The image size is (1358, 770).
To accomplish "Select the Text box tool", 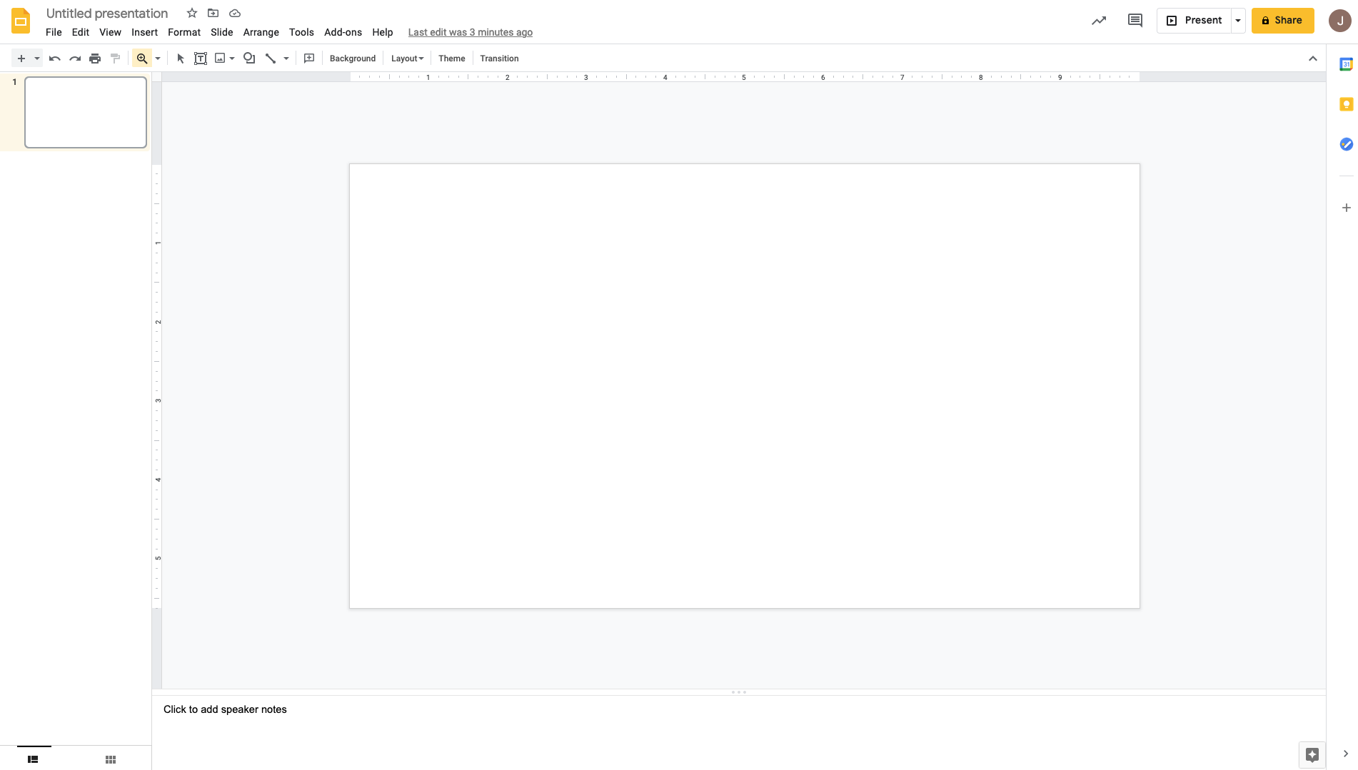I will [x=201, y=58].
